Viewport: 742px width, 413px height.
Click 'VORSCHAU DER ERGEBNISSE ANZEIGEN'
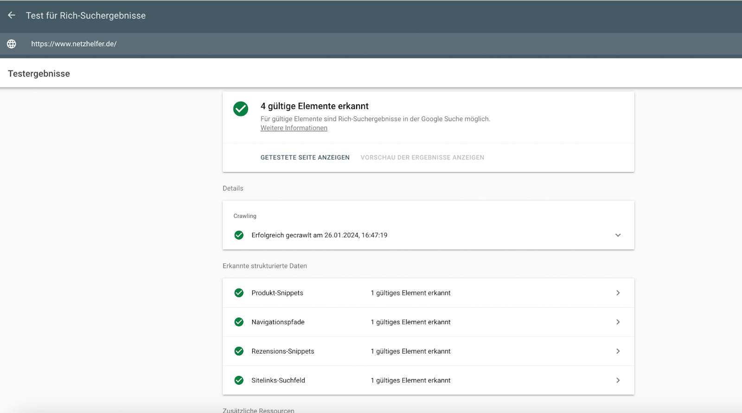422,158
